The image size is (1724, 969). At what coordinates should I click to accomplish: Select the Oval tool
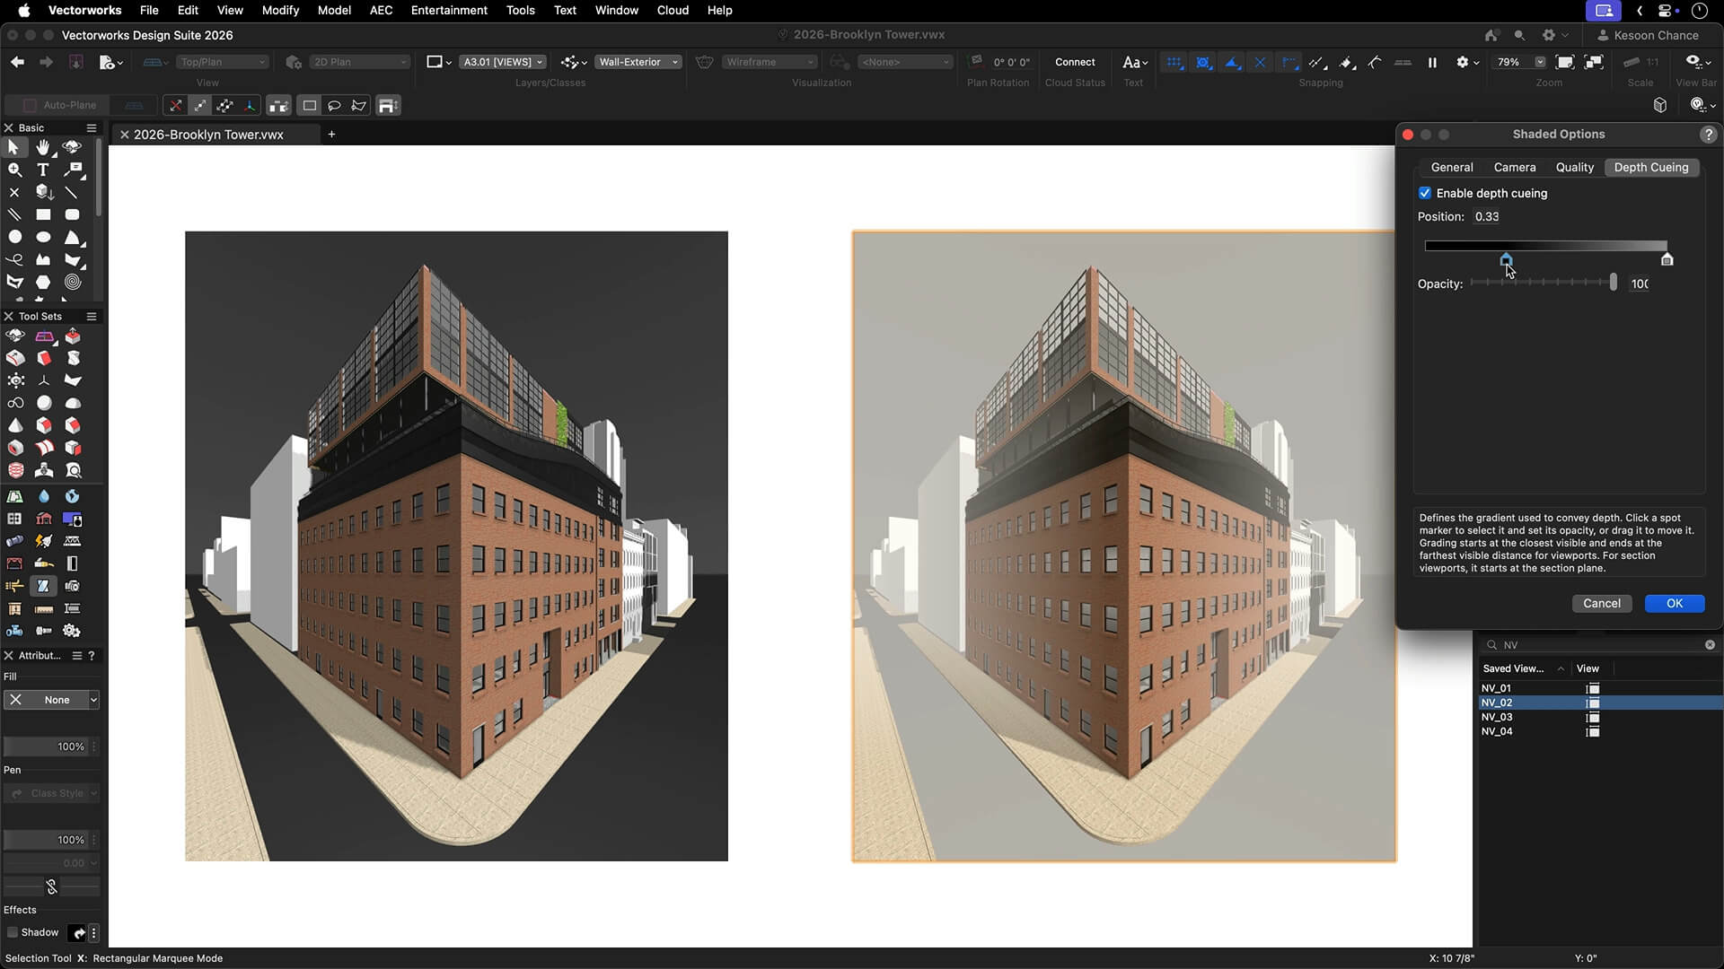[43, 237]
